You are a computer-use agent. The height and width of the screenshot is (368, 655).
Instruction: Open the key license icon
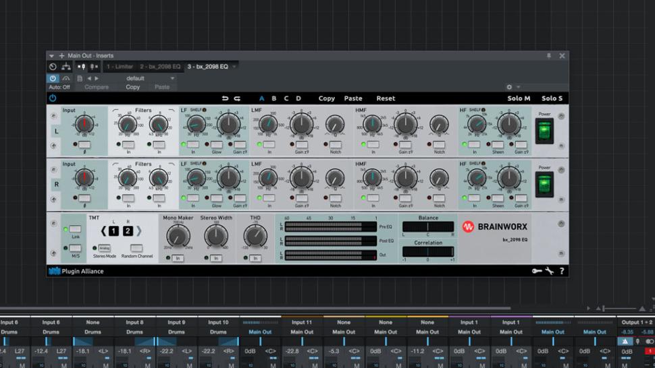[537, 271]
